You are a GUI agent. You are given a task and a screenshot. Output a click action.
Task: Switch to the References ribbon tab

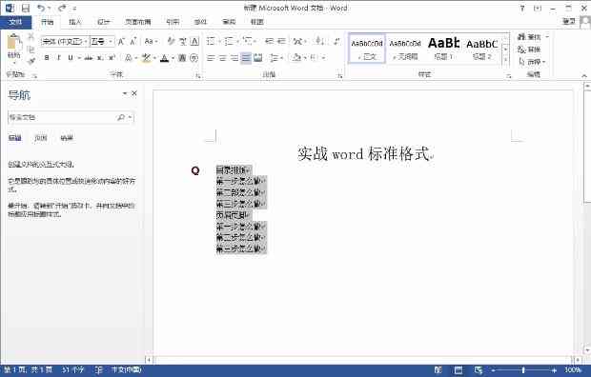pyautogui.click(x=173, y=22)
